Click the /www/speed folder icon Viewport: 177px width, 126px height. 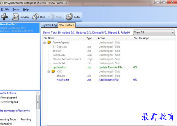pos(49,42)
